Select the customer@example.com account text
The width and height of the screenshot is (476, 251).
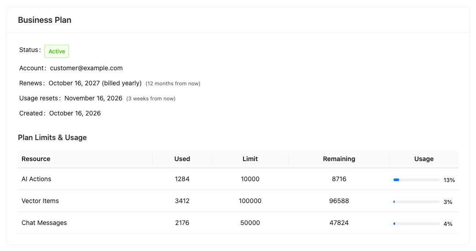86,68
